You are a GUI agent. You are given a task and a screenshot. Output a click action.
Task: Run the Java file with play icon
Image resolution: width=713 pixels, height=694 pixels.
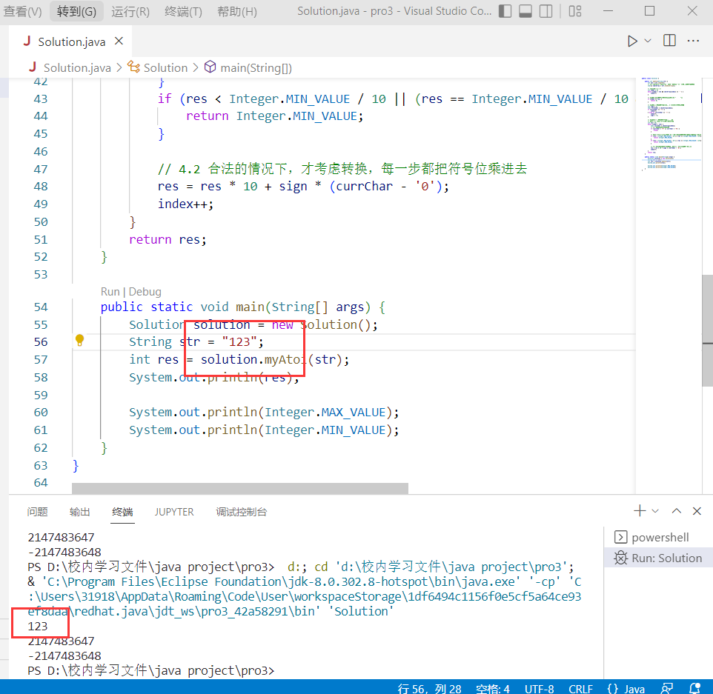631,41
